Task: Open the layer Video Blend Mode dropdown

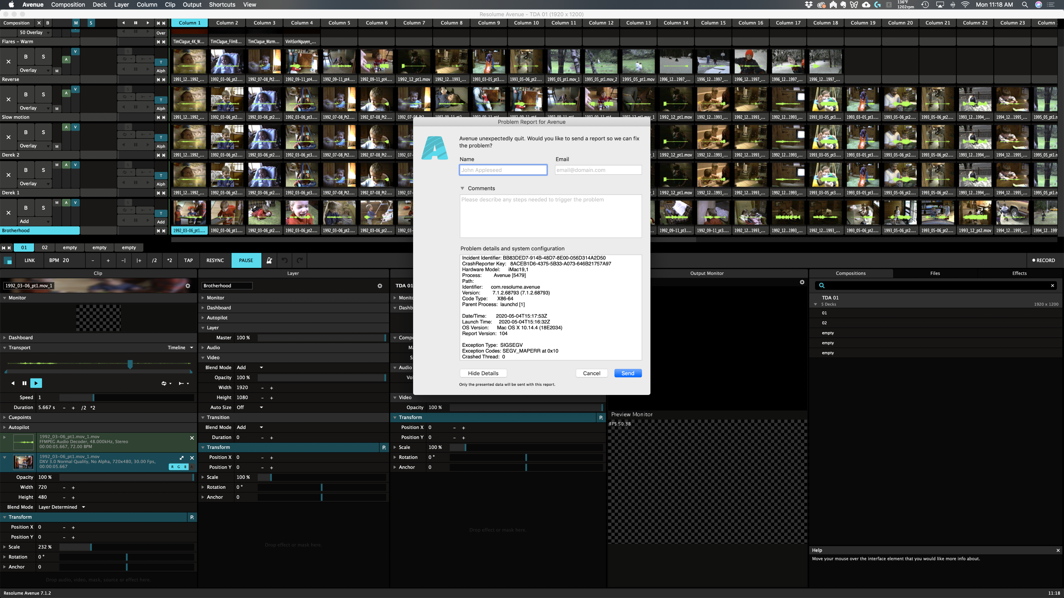Action: tap(250, 367)
